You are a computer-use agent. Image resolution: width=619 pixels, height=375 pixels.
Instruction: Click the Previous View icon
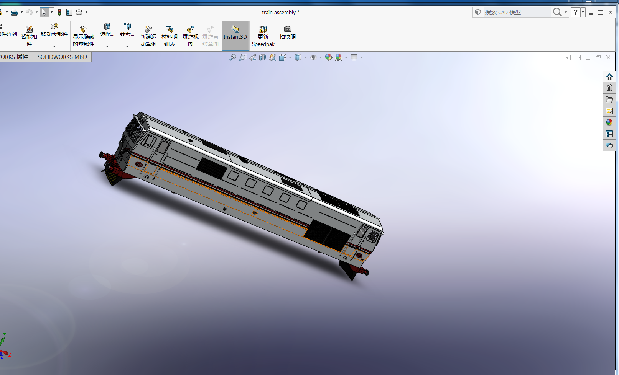pyautogui.click(x=252, y=57)
